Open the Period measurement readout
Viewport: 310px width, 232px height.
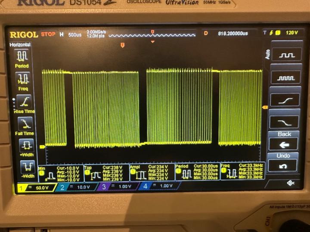tap(197, 171)
